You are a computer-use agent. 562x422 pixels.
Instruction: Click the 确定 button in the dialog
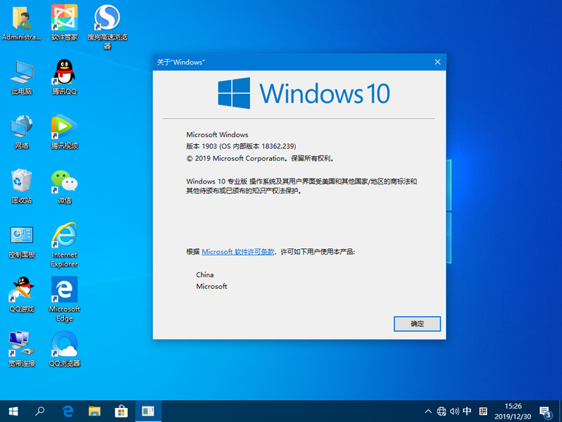pyautogui.click(x=417, y=324)
